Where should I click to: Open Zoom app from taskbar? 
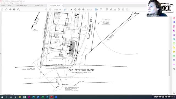[x=56, y=97]
